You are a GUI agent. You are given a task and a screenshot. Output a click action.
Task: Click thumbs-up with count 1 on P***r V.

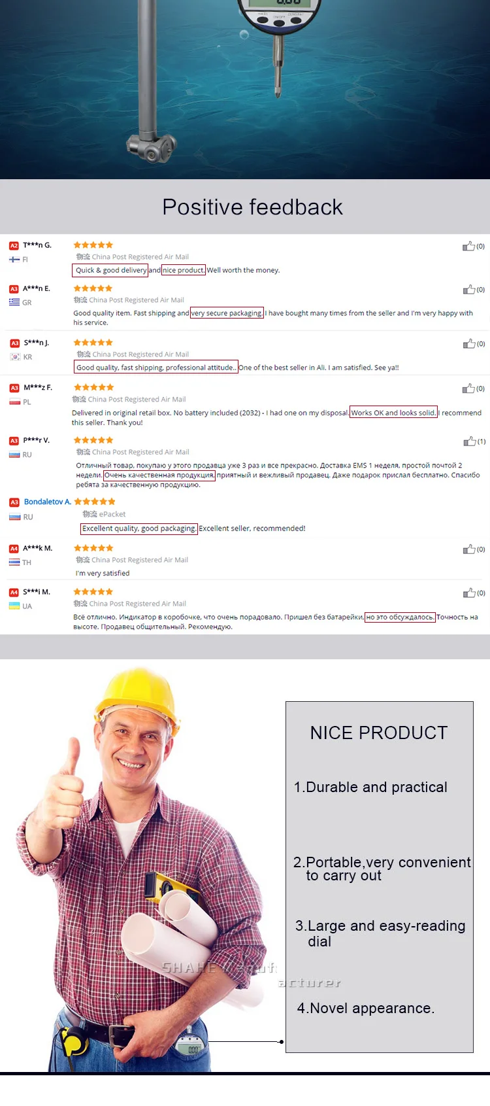pyautogui.click(x=470, y=441)
